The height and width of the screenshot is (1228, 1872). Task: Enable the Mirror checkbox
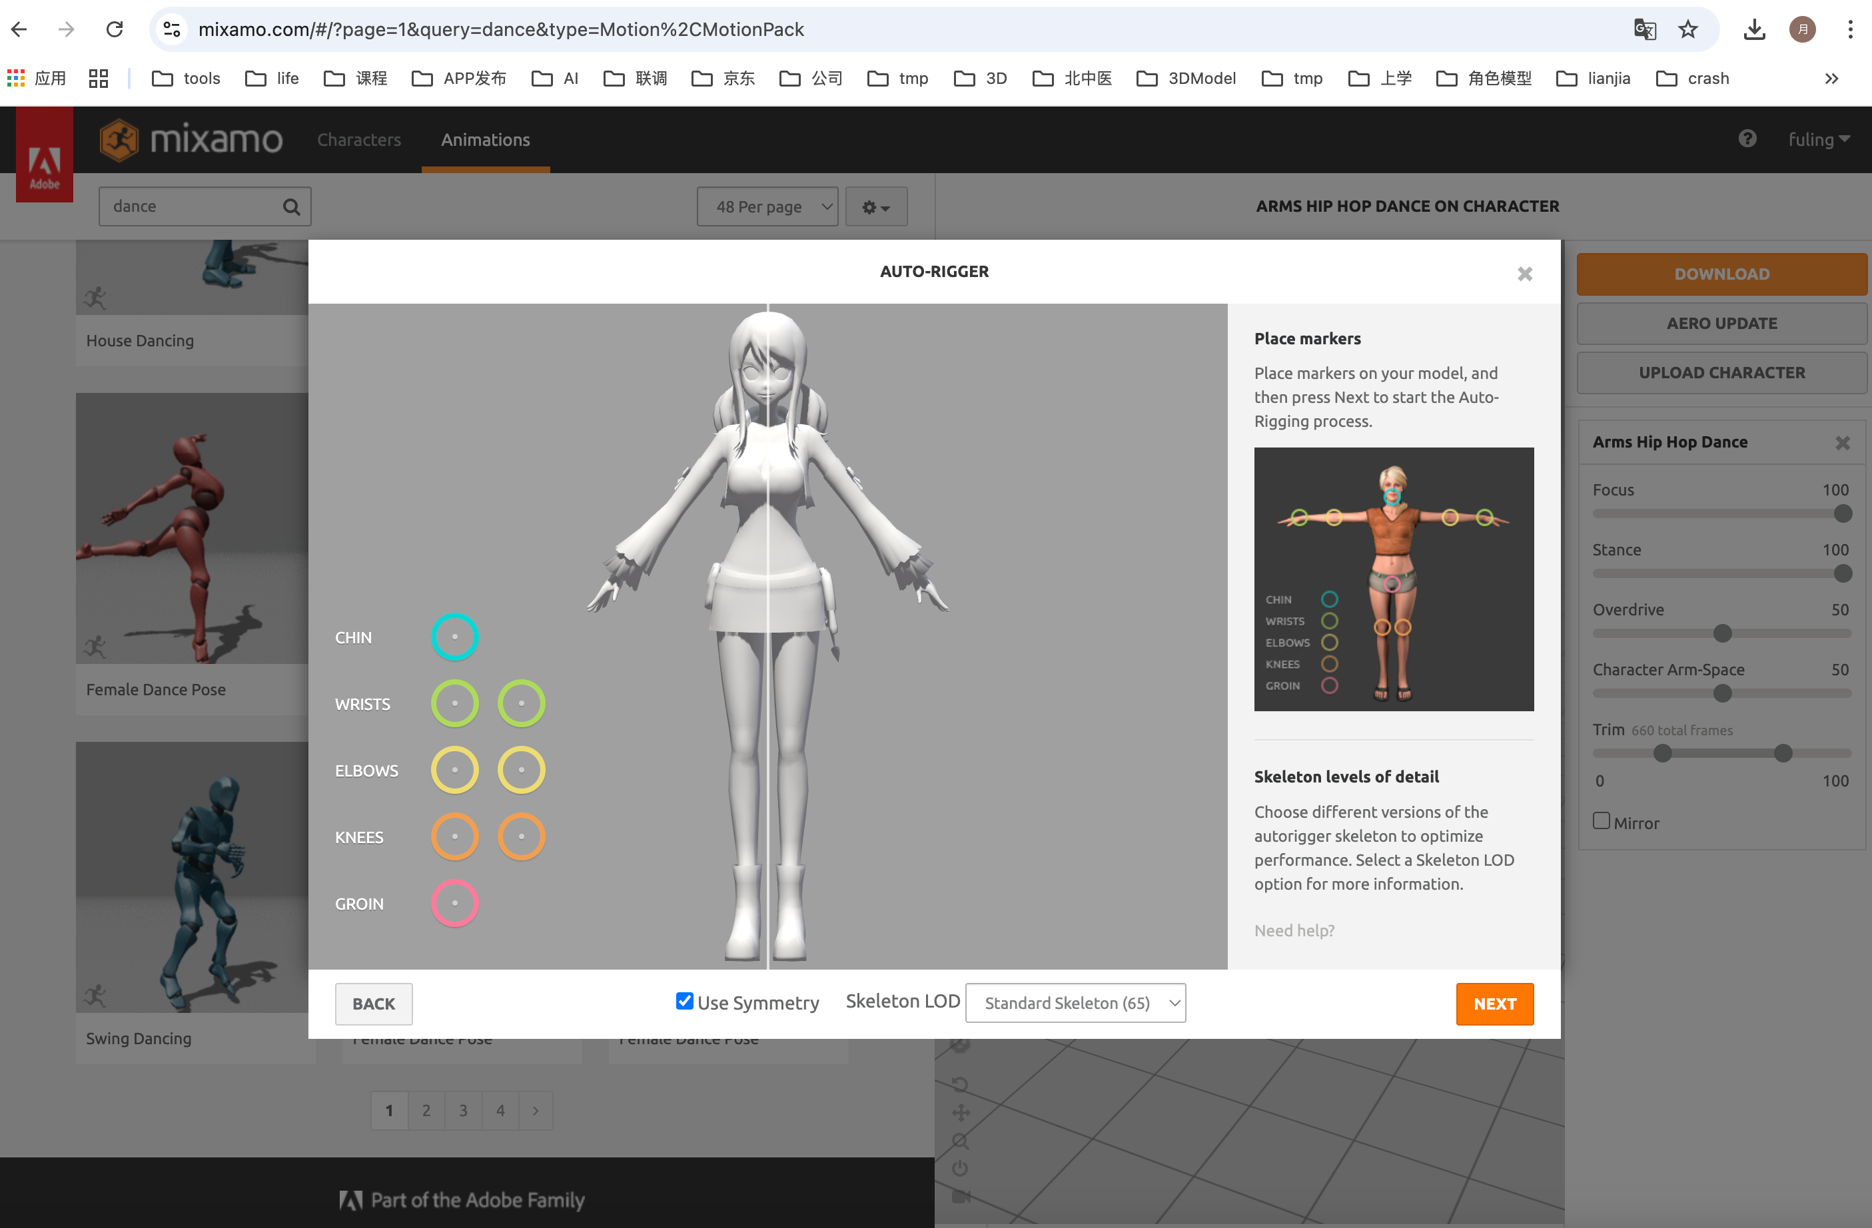pos(1601,820)
